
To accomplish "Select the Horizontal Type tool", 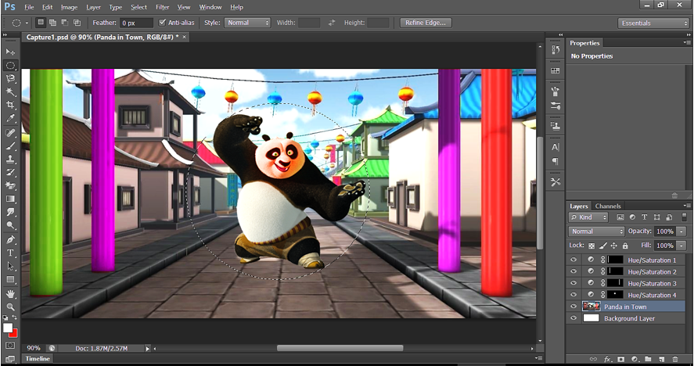I will click(10, 253).
